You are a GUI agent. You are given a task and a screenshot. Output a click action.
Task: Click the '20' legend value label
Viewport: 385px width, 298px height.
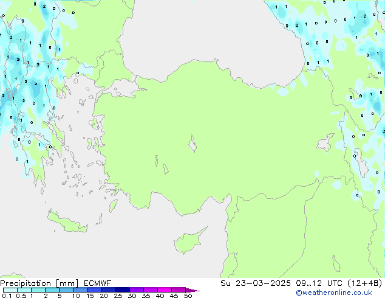(x=104, y=296)
